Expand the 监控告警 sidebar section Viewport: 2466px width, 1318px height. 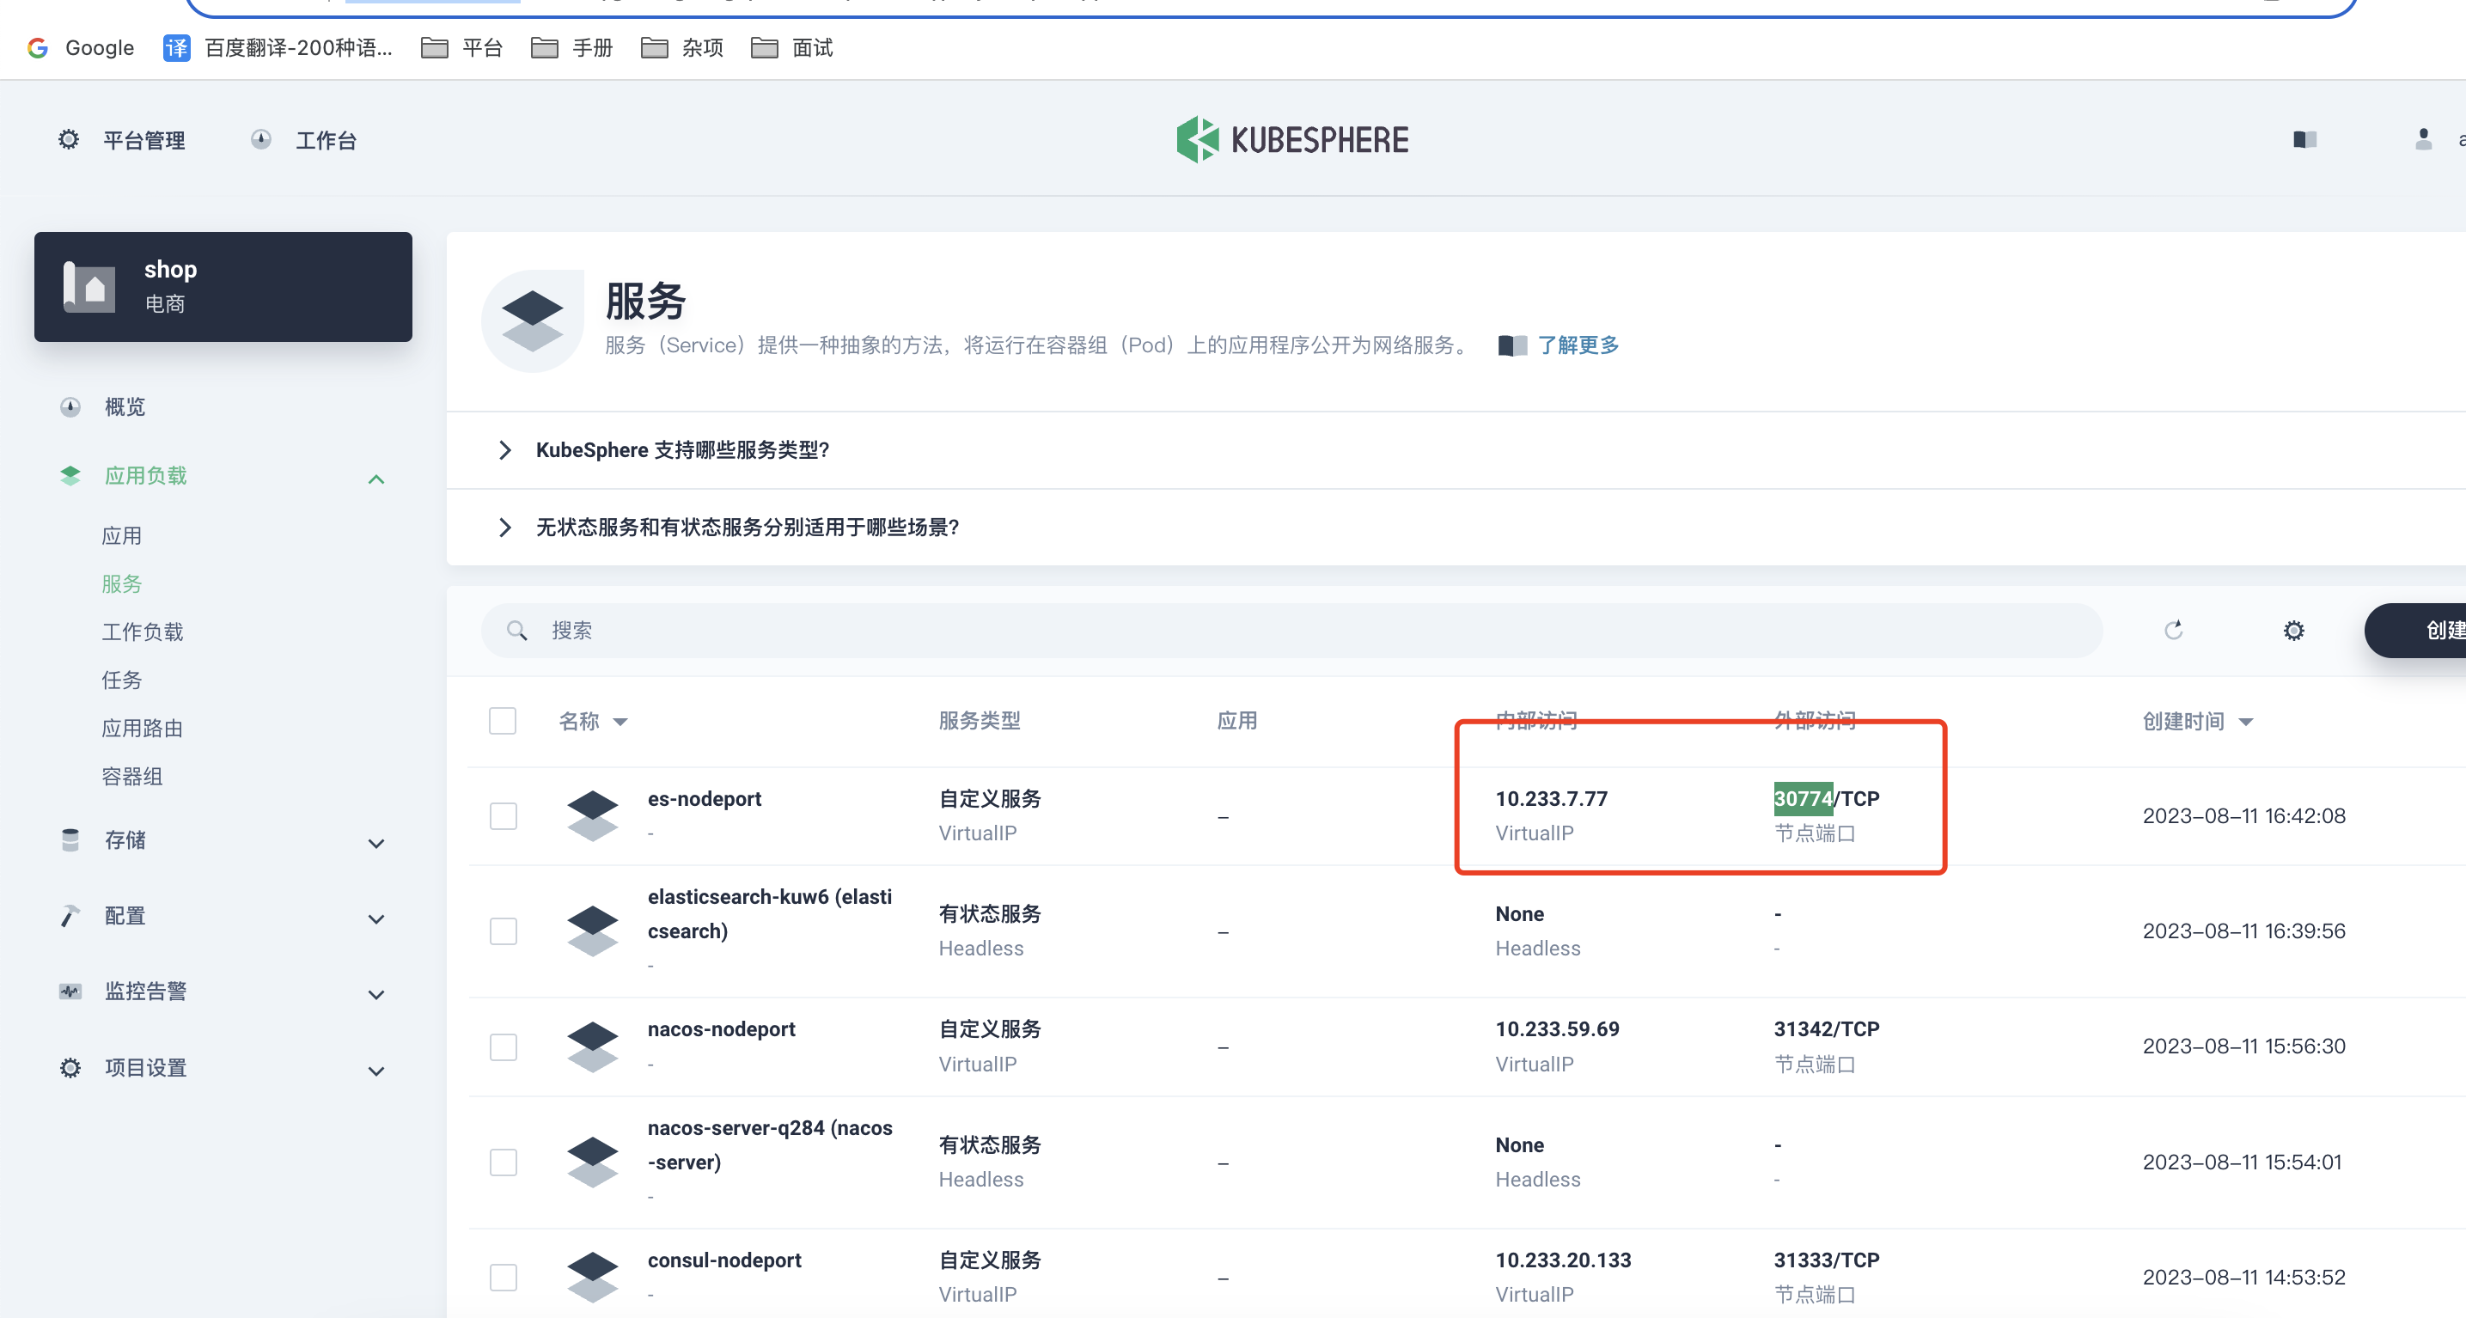(376, 994)
